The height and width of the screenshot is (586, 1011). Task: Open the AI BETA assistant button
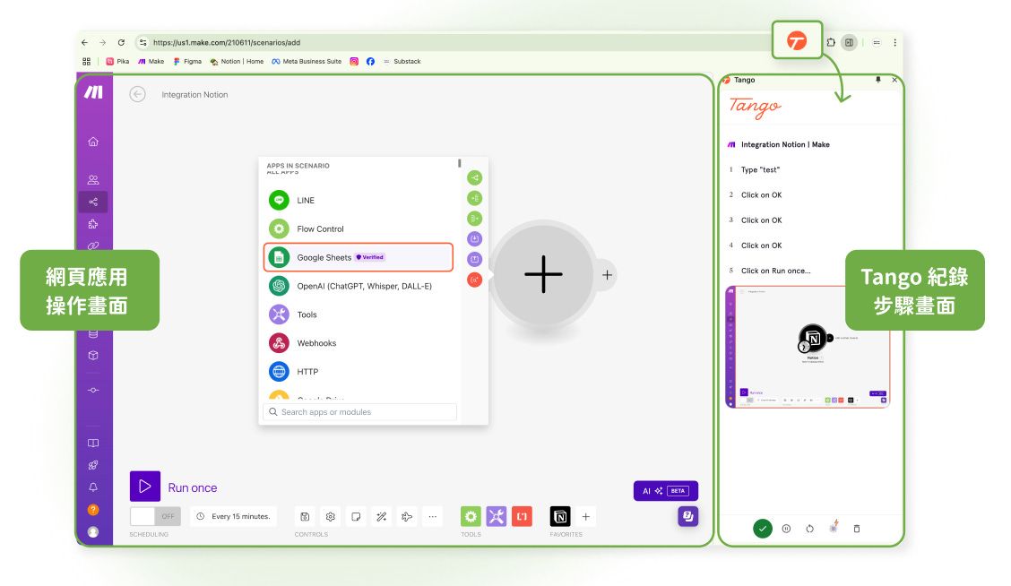point(665,491)
